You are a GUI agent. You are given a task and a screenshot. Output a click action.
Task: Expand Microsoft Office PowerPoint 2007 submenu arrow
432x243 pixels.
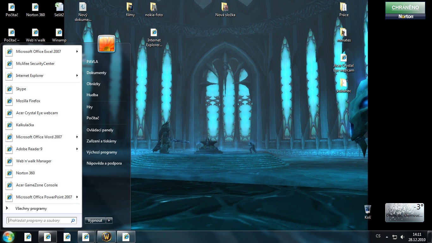(x=77, y=197)
